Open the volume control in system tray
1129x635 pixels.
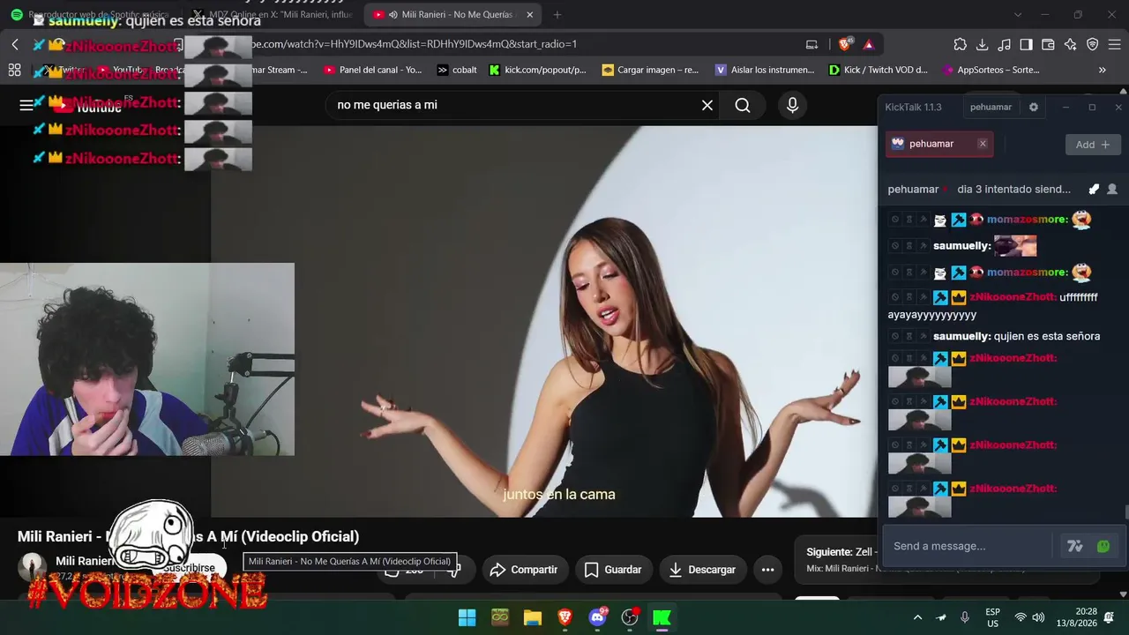[1038, 617]
